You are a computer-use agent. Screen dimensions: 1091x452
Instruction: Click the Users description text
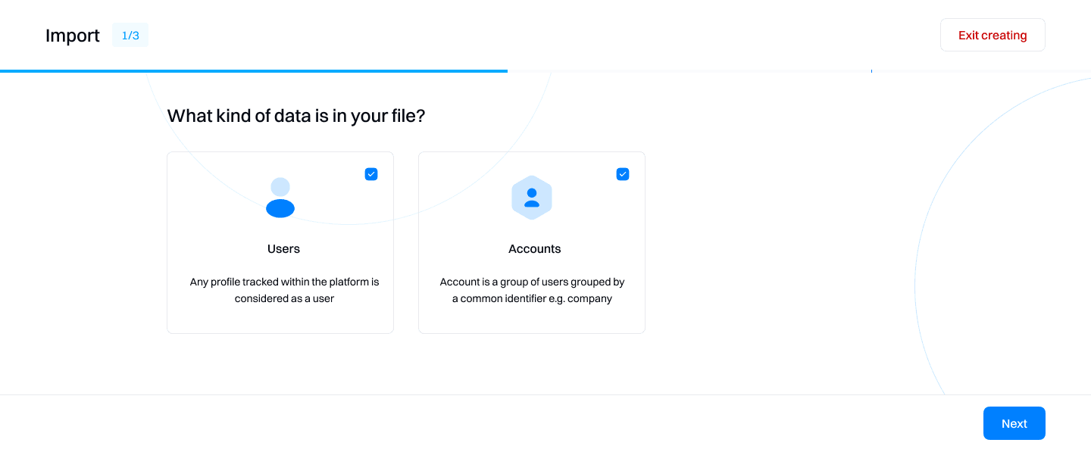coord(284,290)
